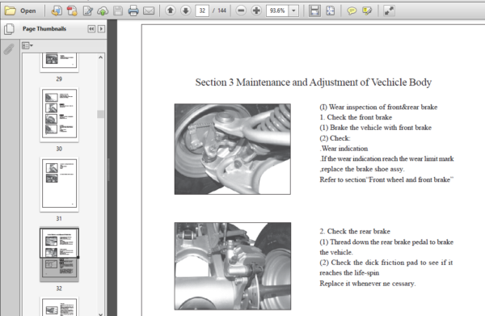The width and height of the screenshot is (485, 316).
Task: Toggle full screen read mode
Action: [389, 11]
